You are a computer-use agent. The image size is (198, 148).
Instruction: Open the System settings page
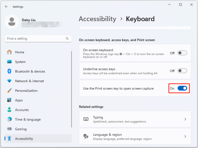pos(20,62)
